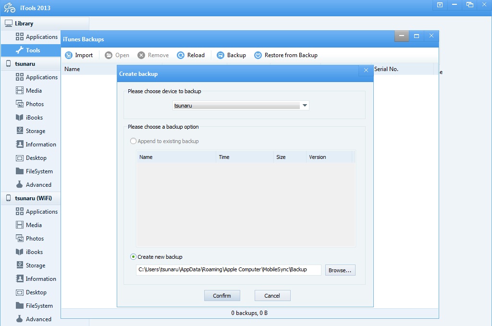Screen dimensions: 492x326
Task: Click the Serial No. column header
Action: (x=404, y=69)
